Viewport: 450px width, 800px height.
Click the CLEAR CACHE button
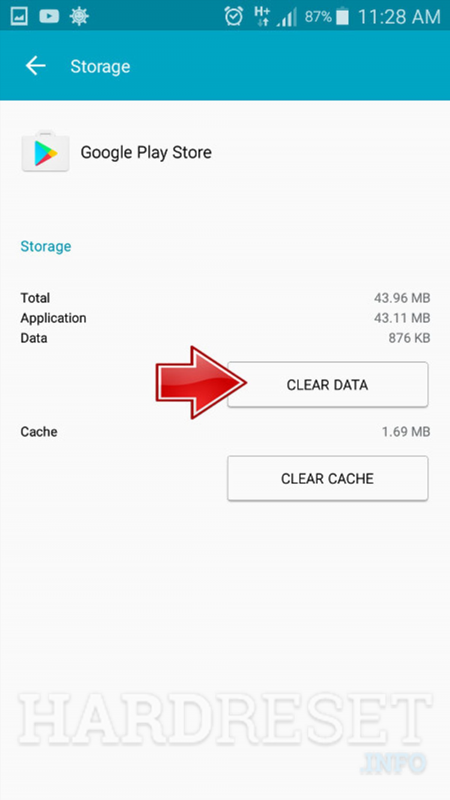328,478
